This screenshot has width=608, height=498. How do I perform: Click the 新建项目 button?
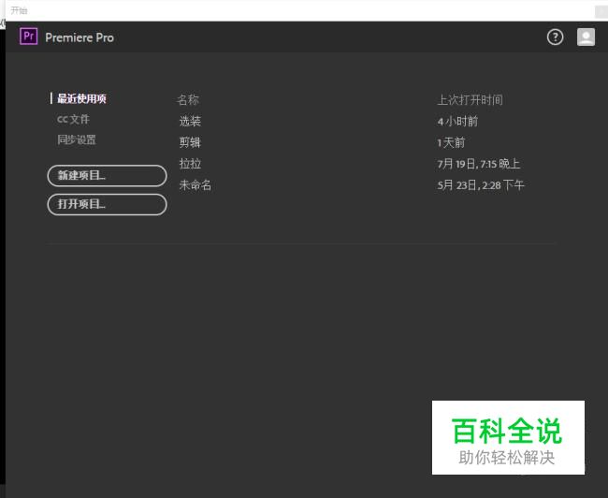[107, 175]
